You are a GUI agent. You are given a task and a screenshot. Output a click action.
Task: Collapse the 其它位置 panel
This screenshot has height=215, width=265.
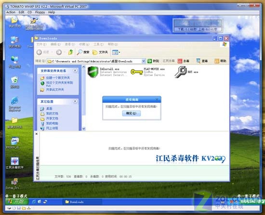[75, 101]
